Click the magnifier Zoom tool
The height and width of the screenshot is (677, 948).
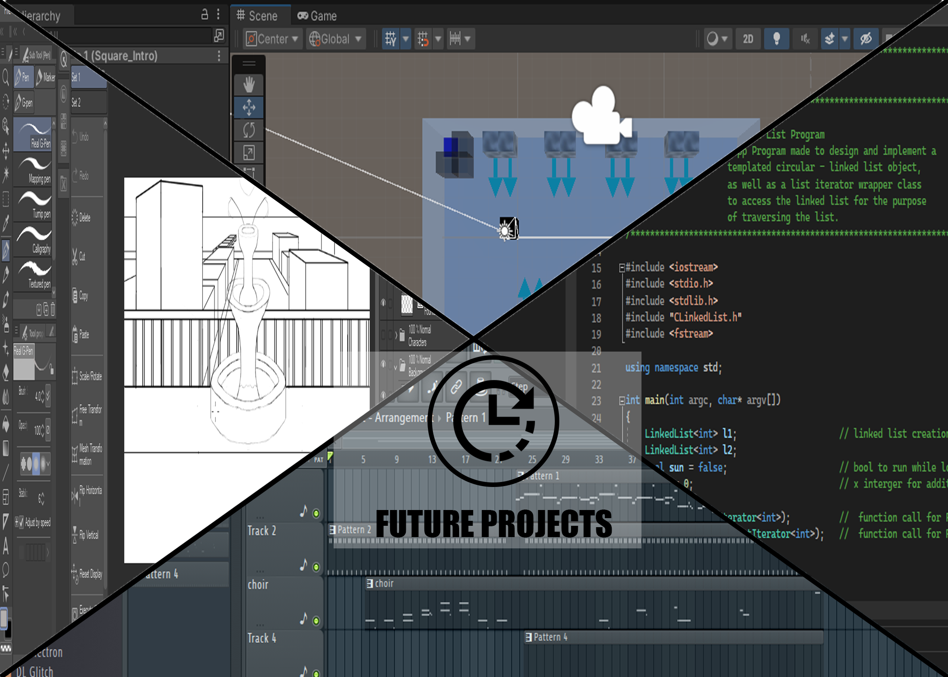[6, 78]
